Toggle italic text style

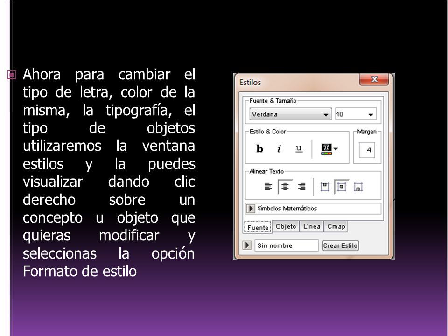[279, 148]
